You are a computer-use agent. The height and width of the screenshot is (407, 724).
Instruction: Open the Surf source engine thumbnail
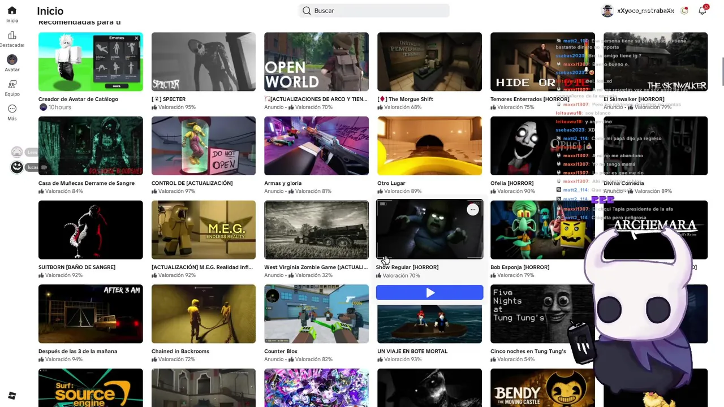(90, 388)
